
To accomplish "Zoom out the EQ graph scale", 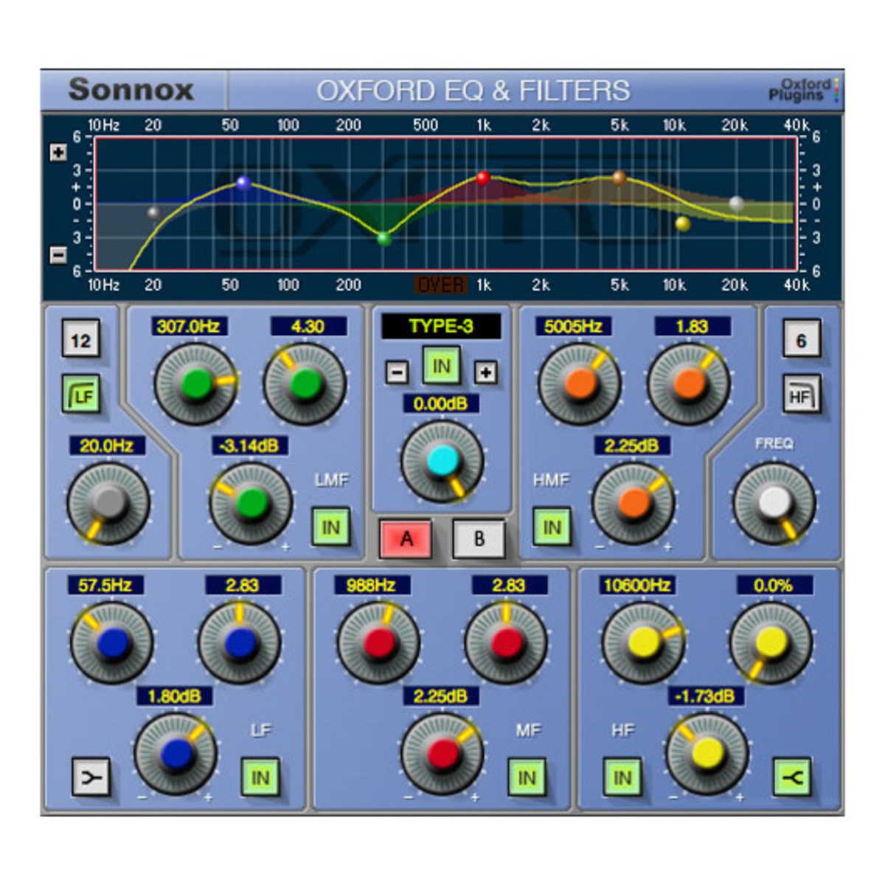I will 56,254.
